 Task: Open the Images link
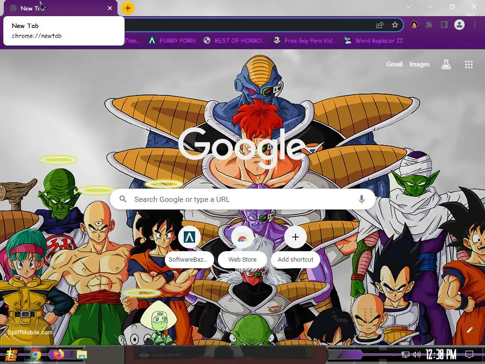(x=420, y=64)
